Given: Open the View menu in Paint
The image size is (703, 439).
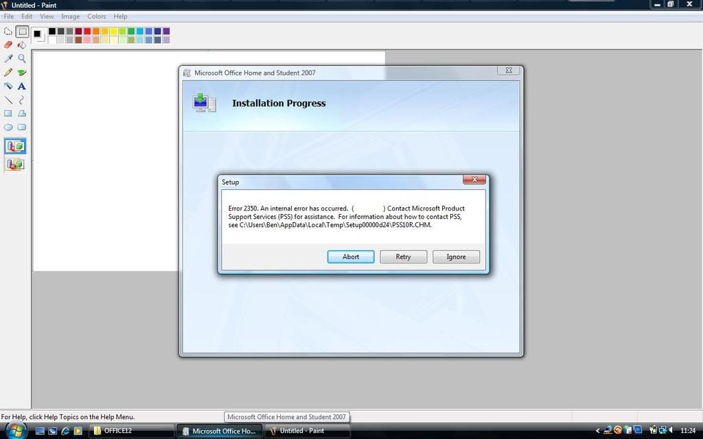Looking at the screenshot, I should click(47, 16).
